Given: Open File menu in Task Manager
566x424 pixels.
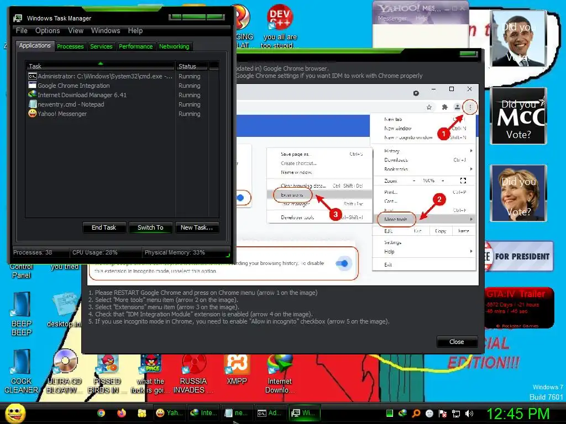Looking at the screenshot, I should [x=22, y=31].
